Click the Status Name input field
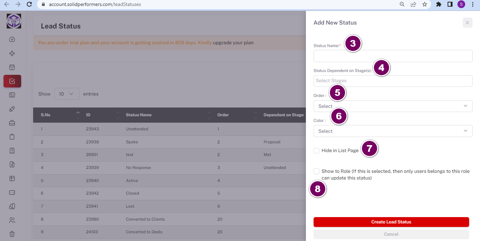 (393, 56)
